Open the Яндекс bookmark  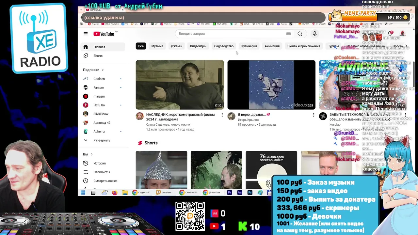click(x=93, y=24)
